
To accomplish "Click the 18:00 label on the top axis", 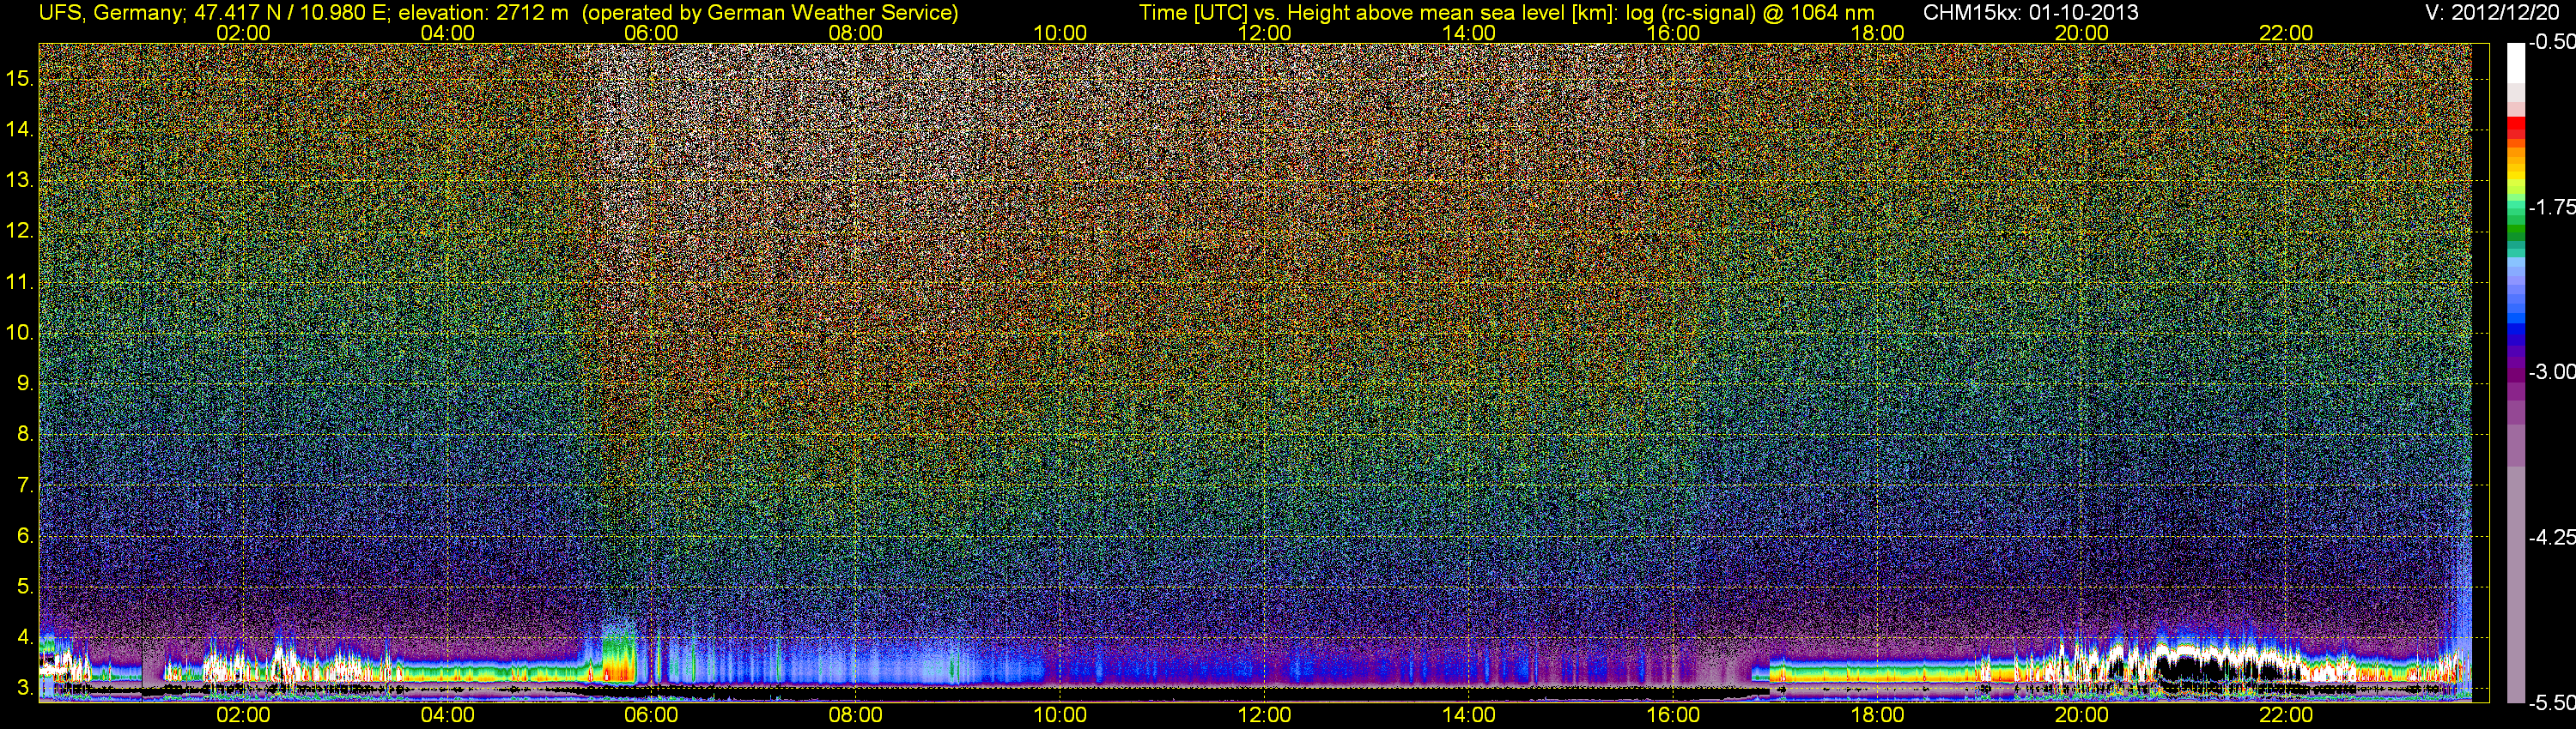I will pyautogui.click(x=1878, y=33).
